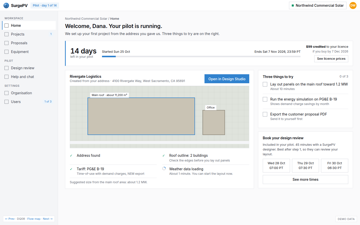This screenshot has width=360, height=225.
Task: Click the Equipment icon in the sidebar
Action: tap(6, 52)
